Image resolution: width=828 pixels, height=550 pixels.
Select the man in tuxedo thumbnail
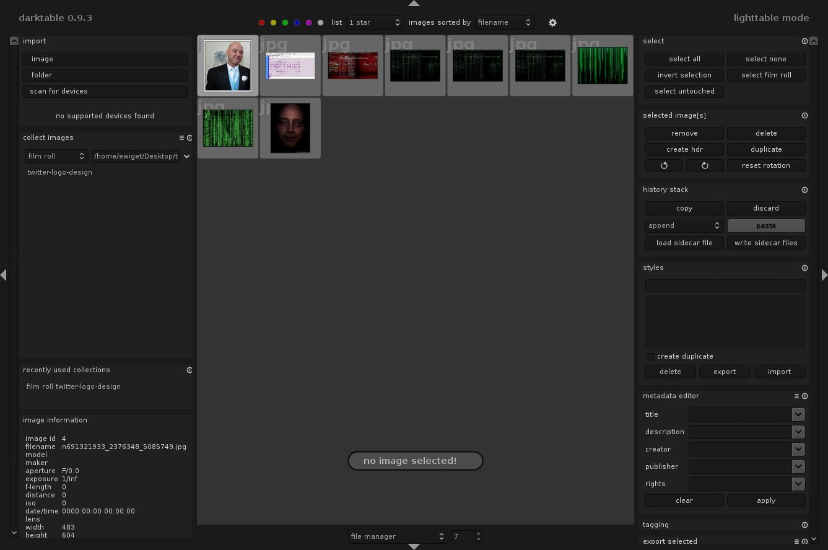click(x=228, y=66)
